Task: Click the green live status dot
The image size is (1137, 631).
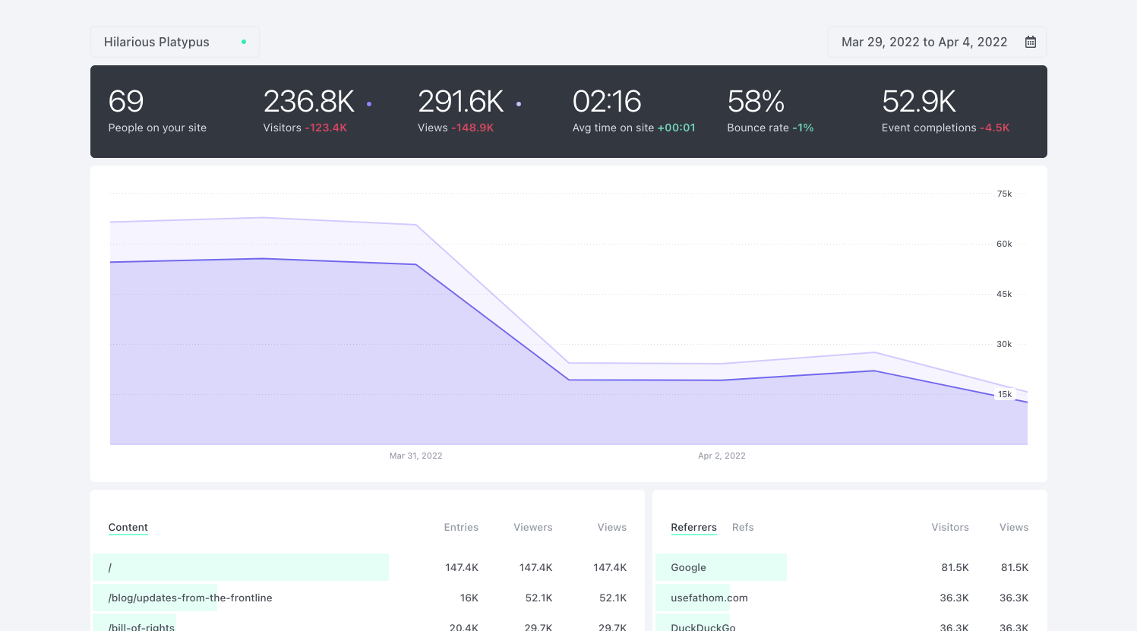Action: 244,42
